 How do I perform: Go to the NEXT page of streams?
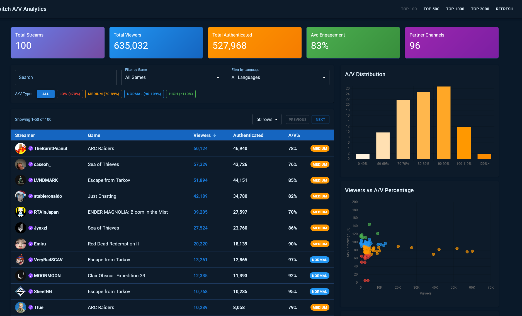click(x=321, y=119)
